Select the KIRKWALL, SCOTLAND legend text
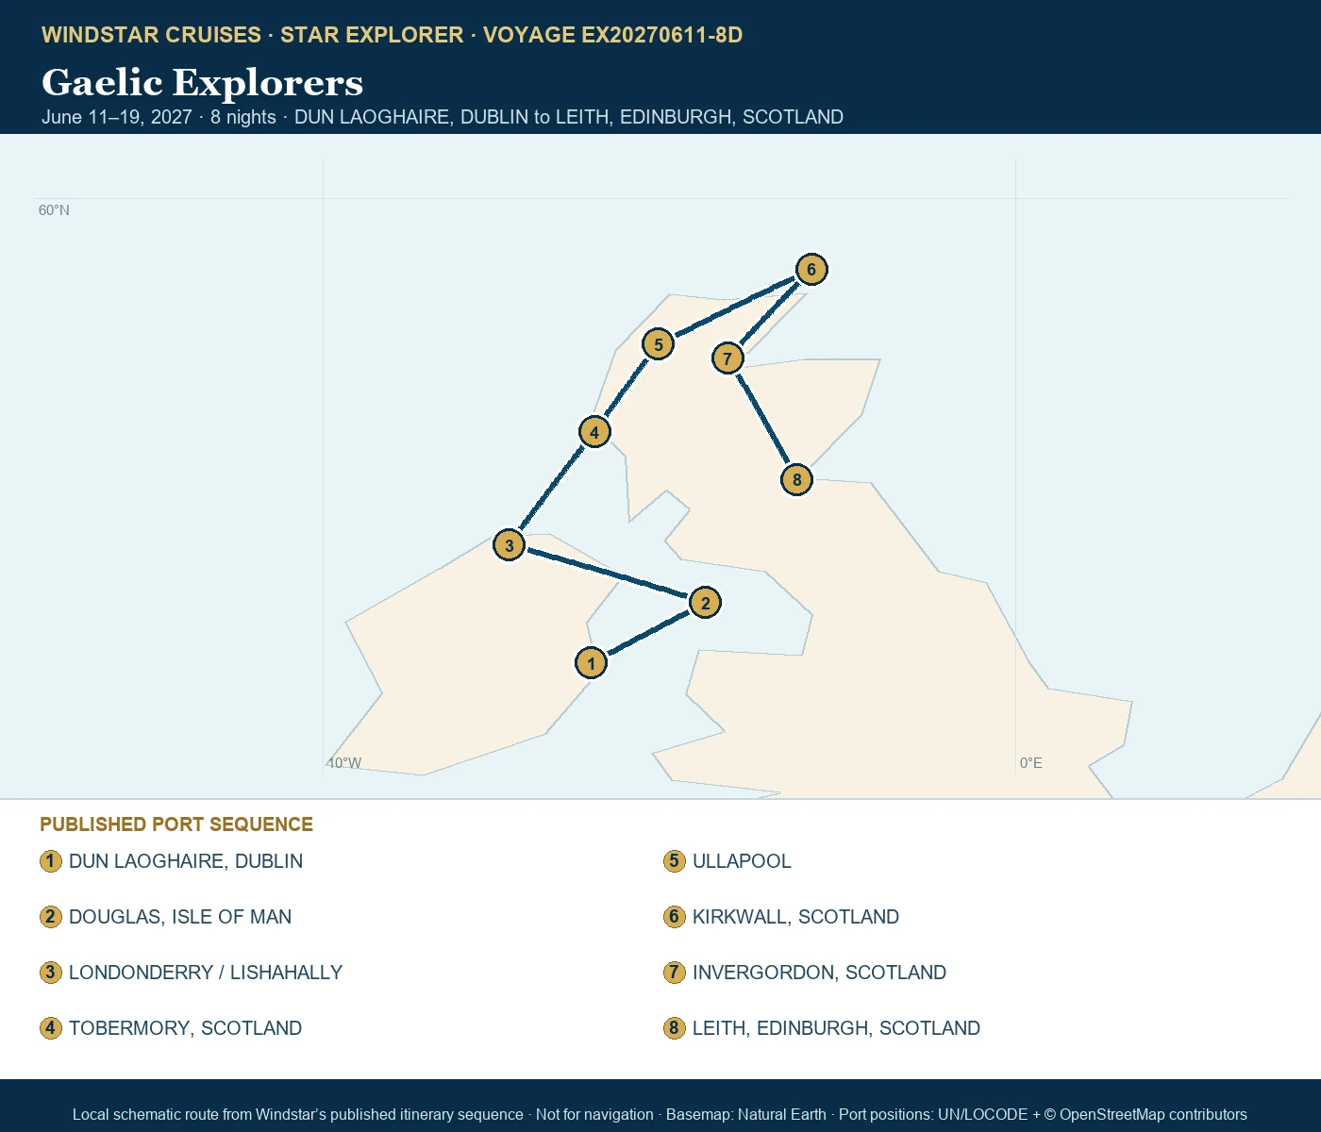1321x1132 pixels. [795, 917]
